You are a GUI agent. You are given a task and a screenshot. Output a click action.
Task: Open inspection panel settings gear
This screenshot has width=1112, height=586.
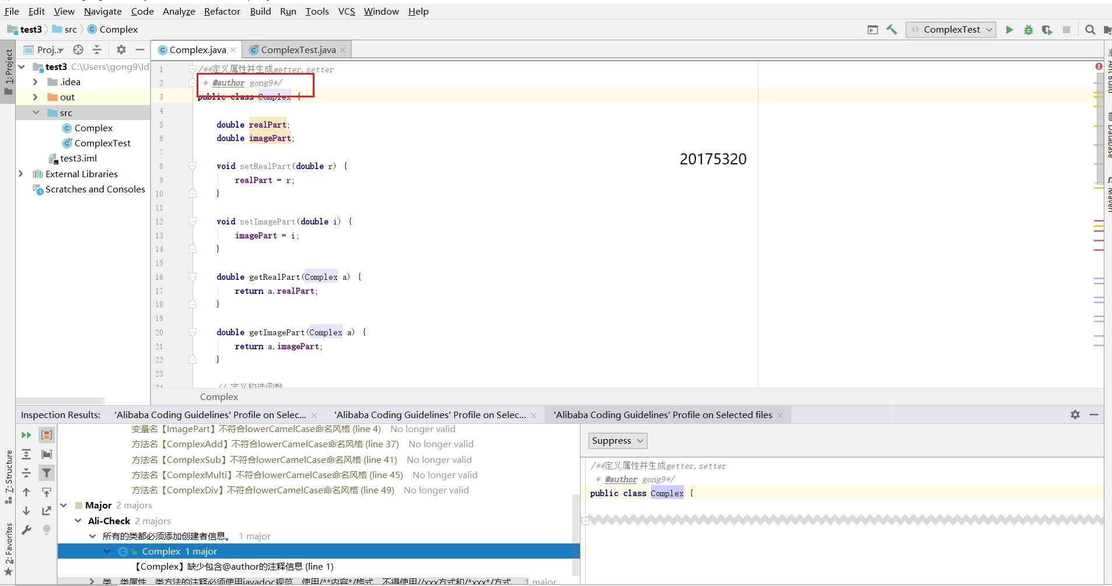click(1075, 415)
